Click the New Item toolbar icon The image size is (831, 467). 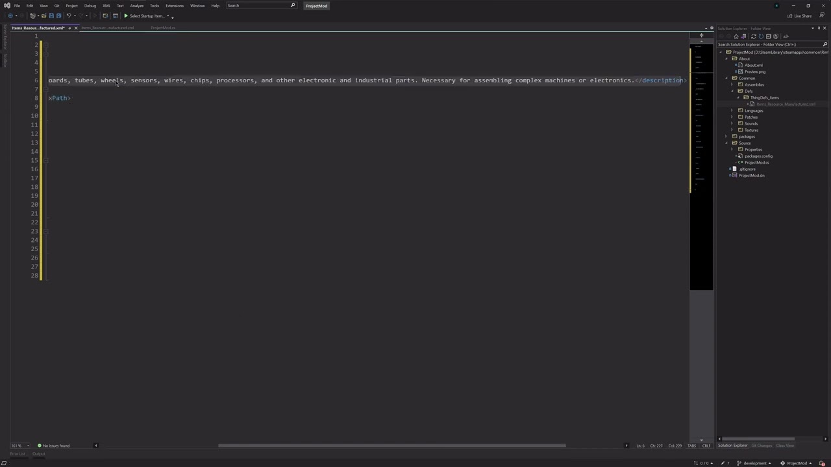click(x=32, y=16)
